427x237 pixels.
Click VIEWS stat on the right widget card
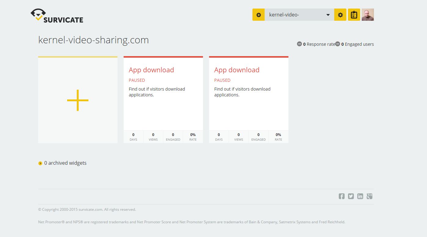[239, 137]
